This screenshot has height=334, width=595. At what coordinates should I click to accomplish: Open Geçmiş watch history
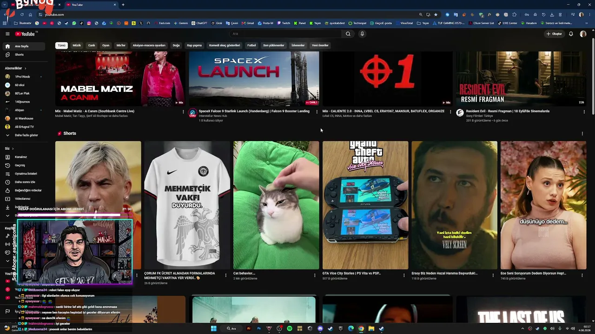(x=25, y=165)
